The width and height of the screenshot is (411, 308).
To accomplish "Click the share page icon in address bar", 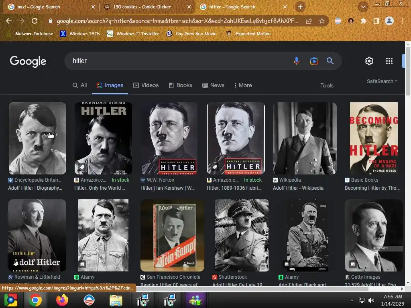I will click(x=309, y=21).
